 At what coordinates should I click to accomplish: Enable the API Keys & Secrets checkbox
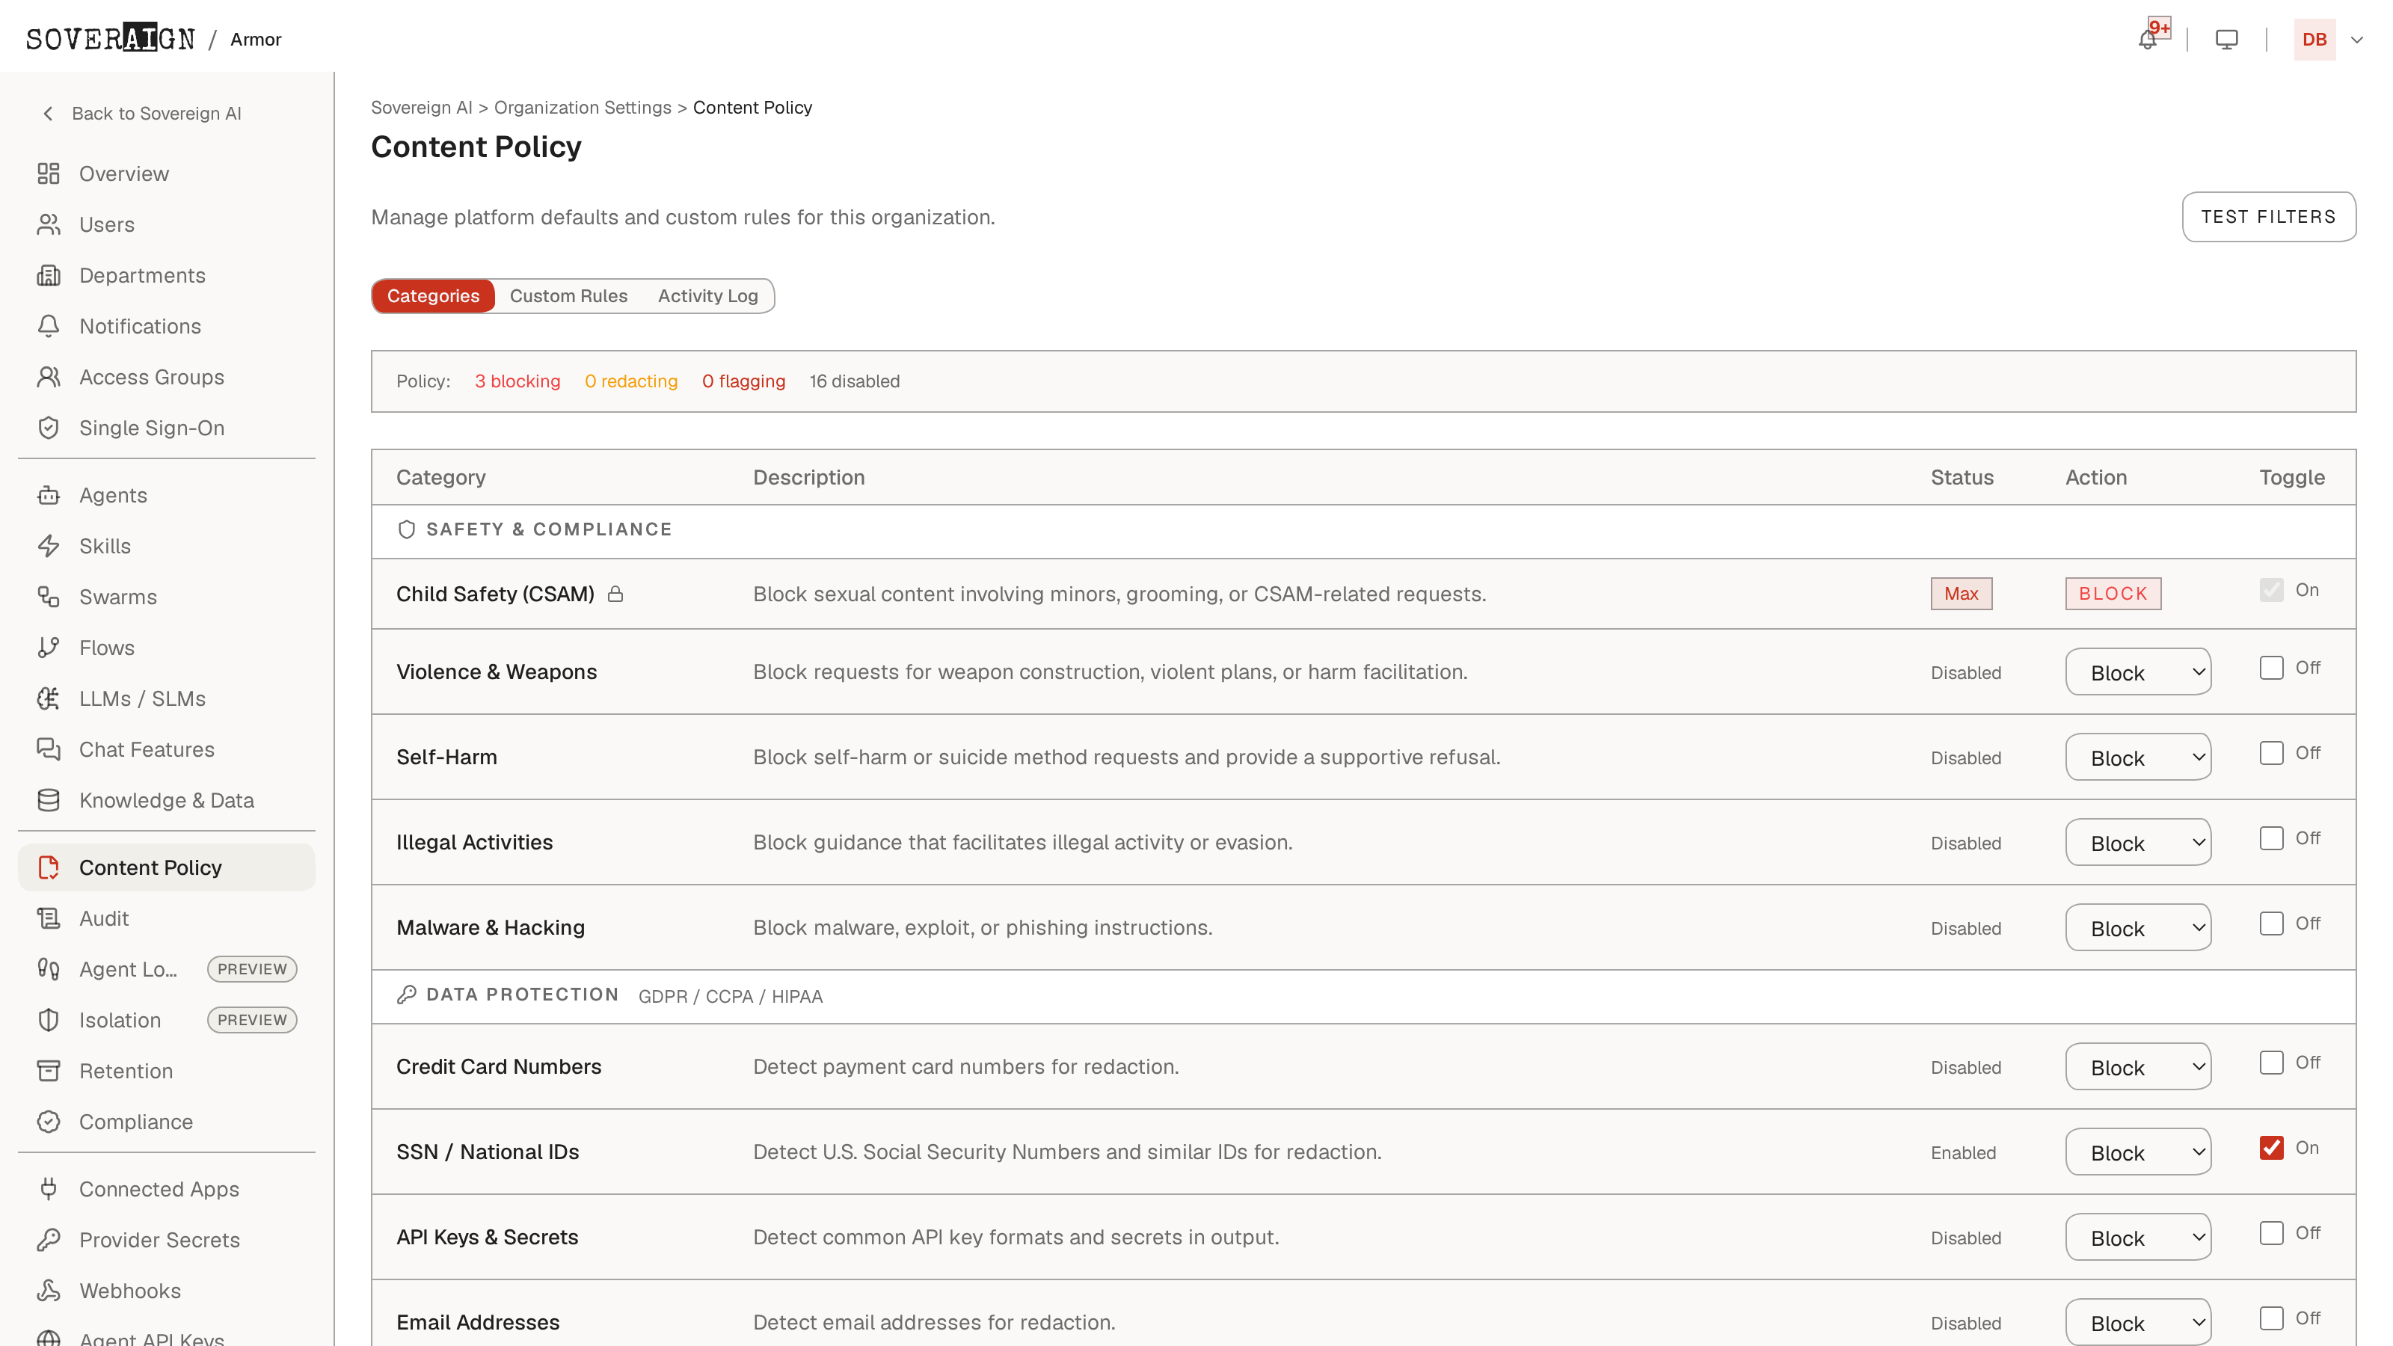click(x=2271, y=1234)
